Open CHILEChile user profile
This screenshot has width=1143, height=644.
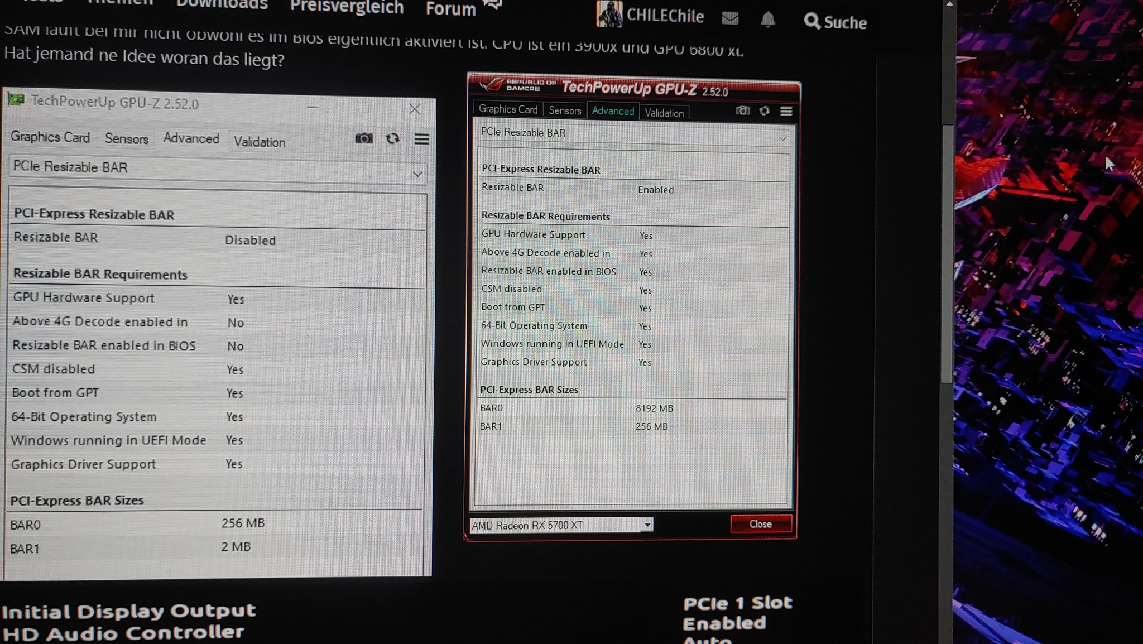pos(664,16)
